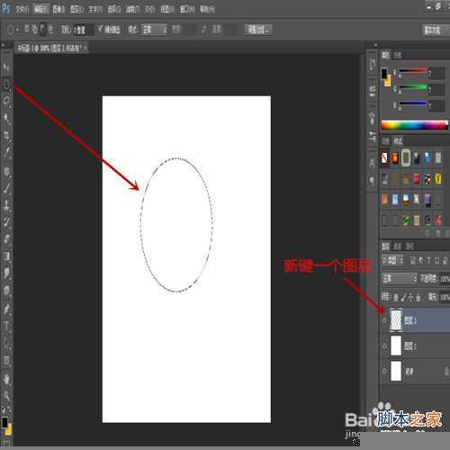Expand the right panel dock arrows
This screenshot has width=450, height=450.
[x=375, y=45]
